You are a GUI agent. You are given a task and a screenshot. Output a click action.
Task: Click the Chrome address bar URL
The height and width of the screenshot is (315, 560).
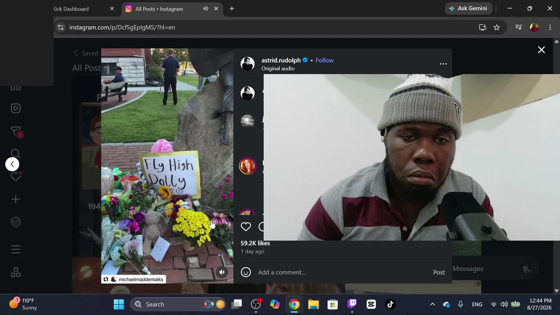click(x=122, y=27)
